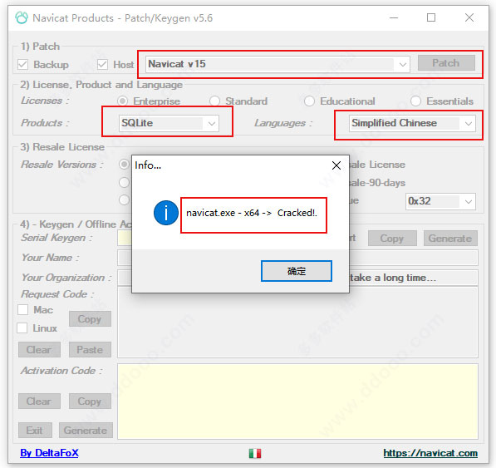The image size is (496, 468).
Task: Click the Italian flag icon
Action: [x=255, y=453]
